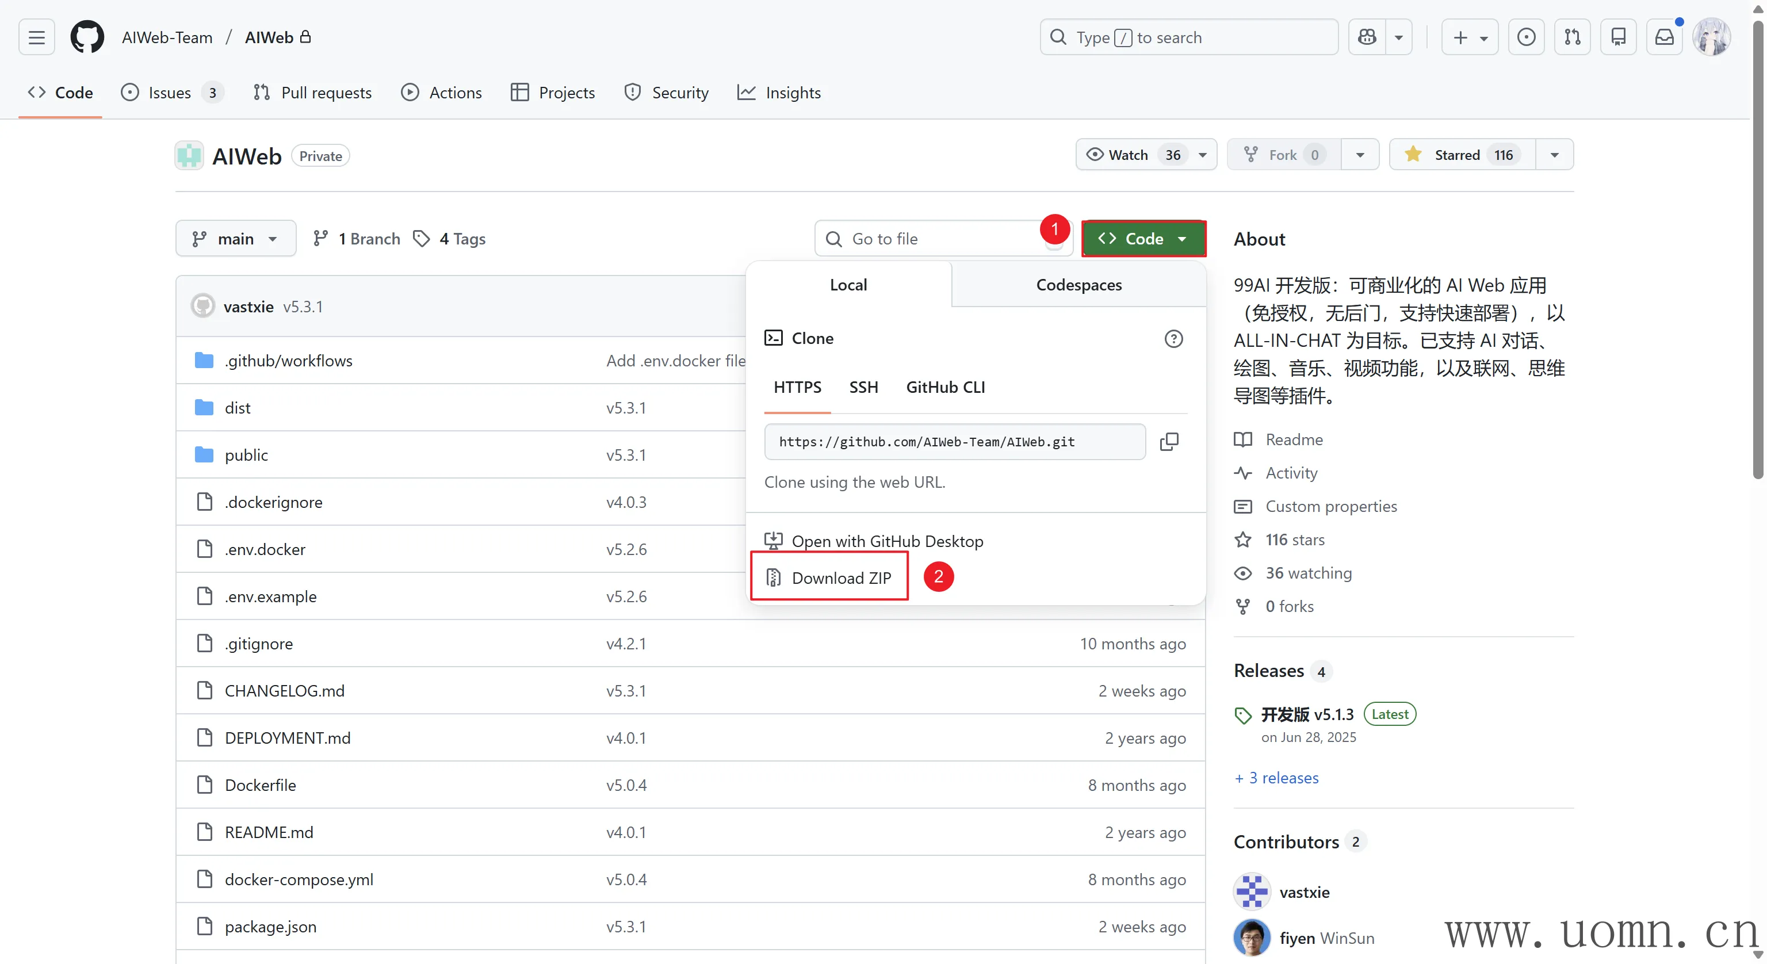Click the clone help question-mark icon

coord(1173,338)
